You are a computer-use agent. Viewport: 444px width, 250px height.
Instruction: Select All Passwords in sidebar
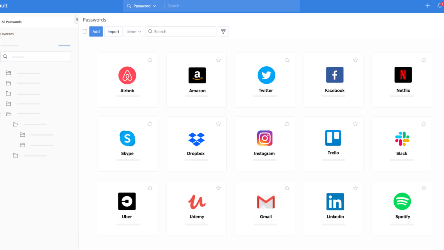[x=11, y=22]
